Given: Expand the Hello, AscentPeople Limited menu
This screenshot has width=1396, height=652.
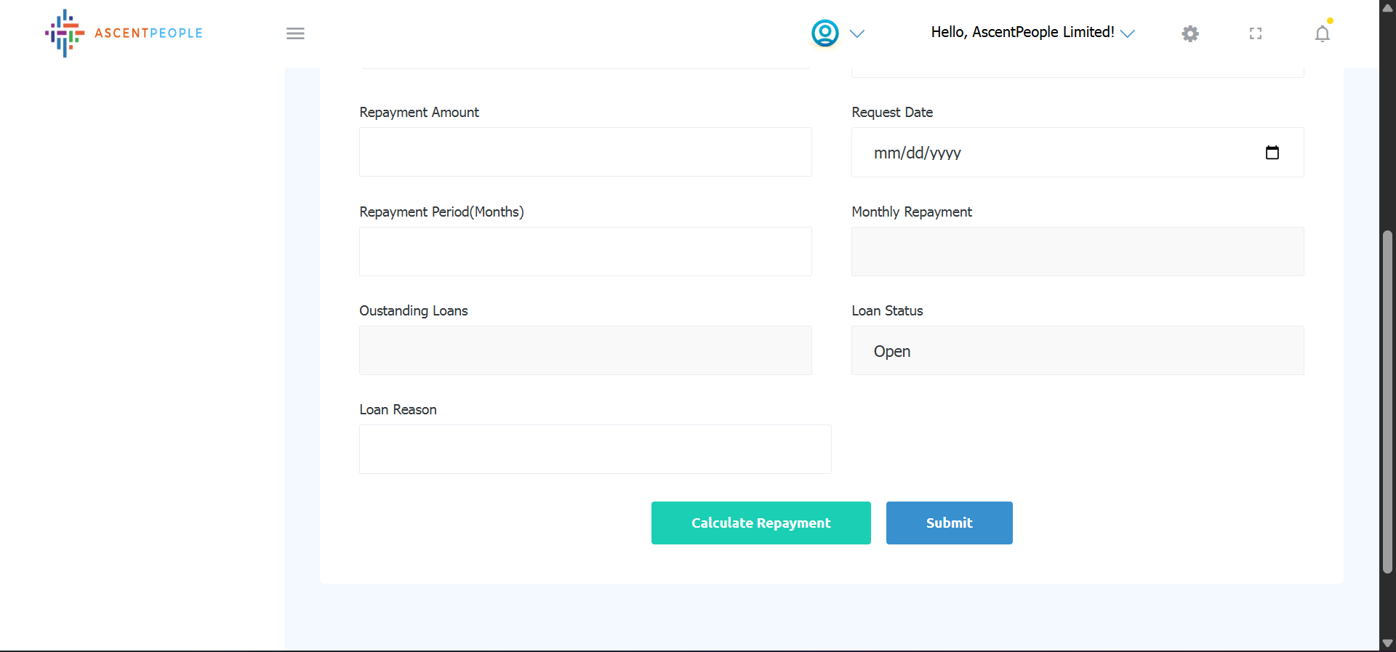Looking at the screenshot, I should (x=1032, y=33).
